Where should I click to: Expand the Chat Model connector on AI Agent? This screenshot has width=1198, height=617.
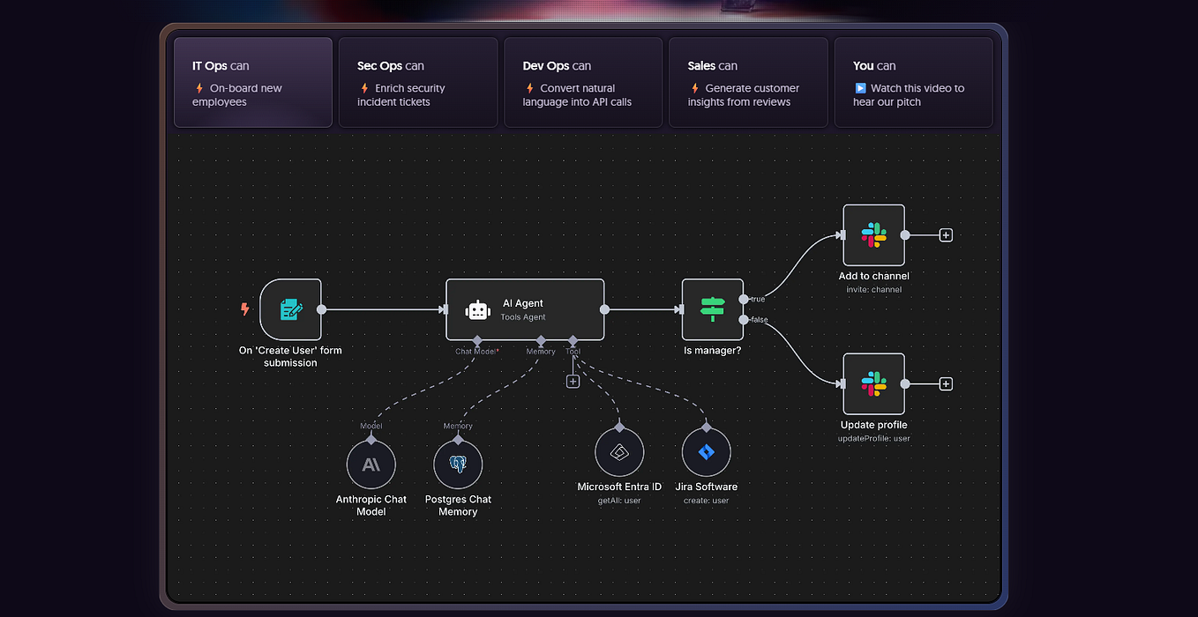tap(476, 340)
